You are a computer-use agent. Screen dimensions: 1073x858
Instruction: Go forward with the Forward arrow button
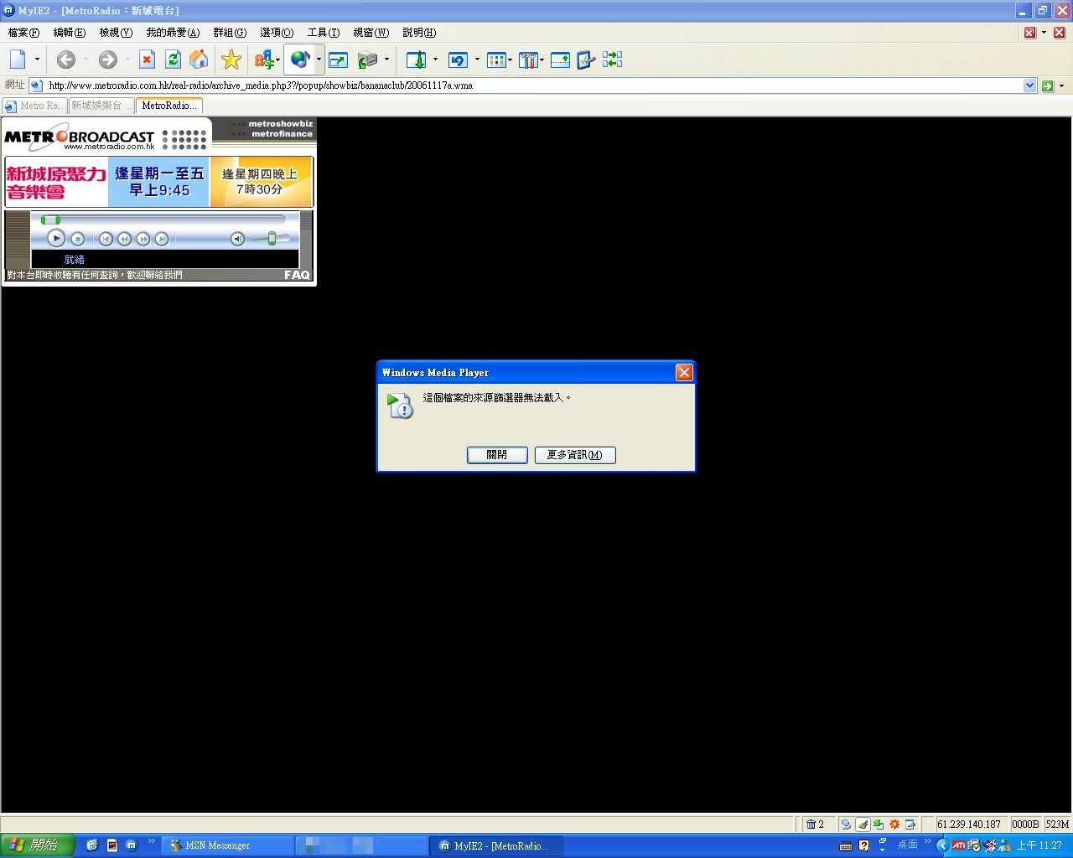pyautogui.click(x=107, y=59)
